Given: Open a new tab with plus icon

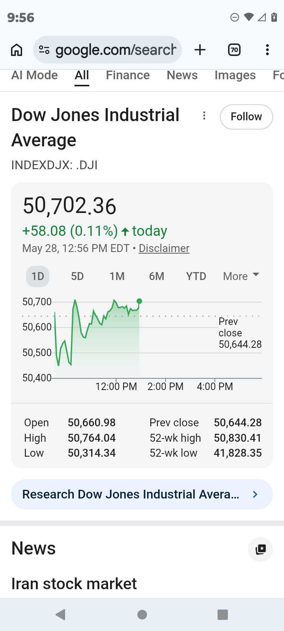Looking at the screenshot, I should [x=200, y=50].
